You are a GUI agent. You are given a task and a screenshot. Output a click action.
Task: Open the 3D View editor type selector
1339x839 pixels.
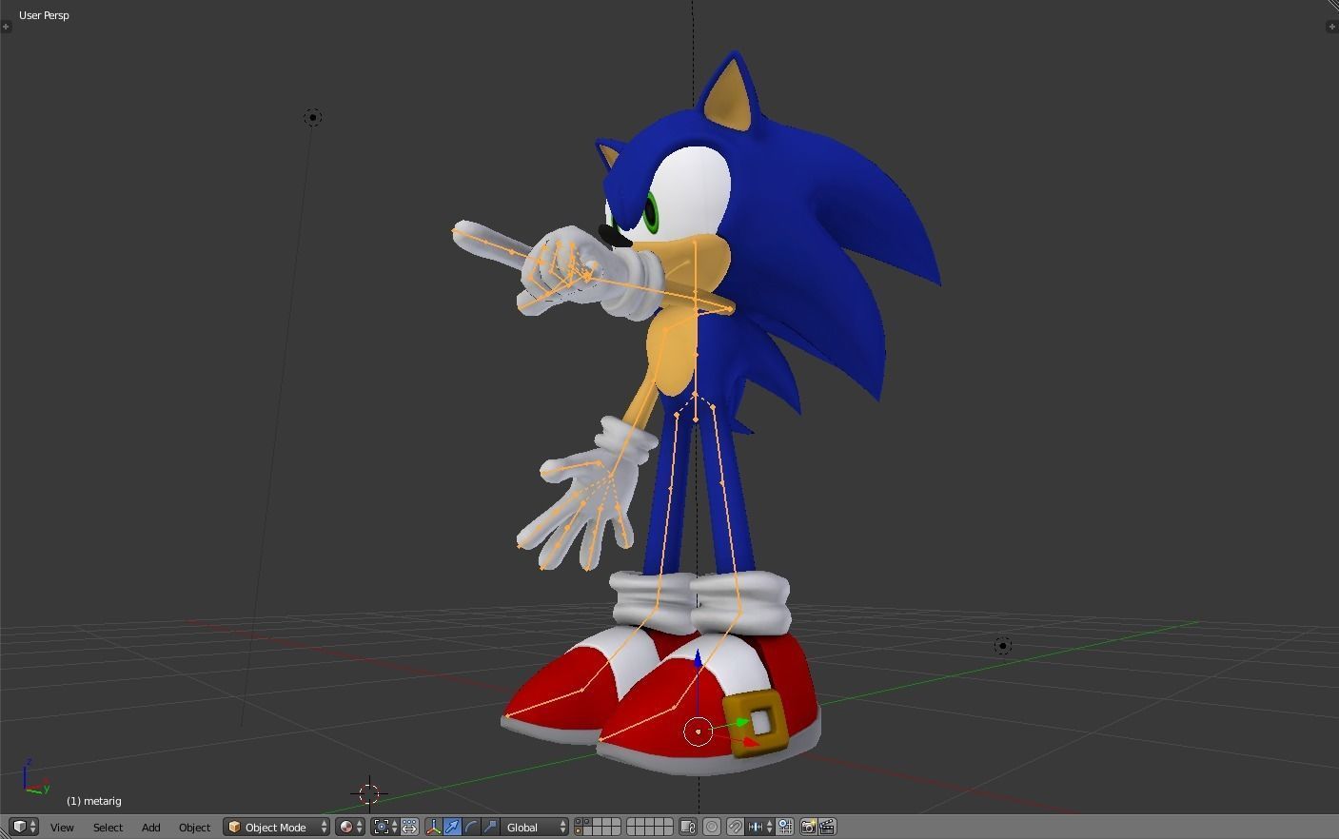[x=24, y=827]
